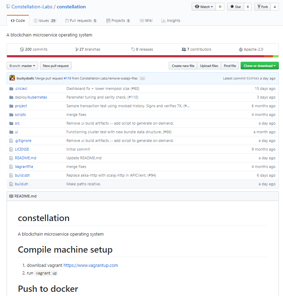Open the Wiki tab
The height and width of the screenshot is (296, 283).
click(146, 20)
